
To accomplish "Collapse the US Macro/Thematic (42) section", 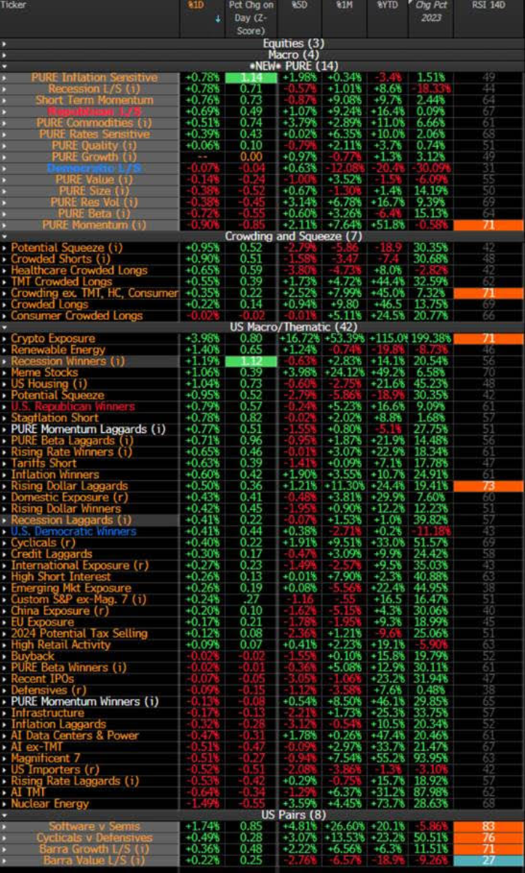I will click(x=4, y=327).
